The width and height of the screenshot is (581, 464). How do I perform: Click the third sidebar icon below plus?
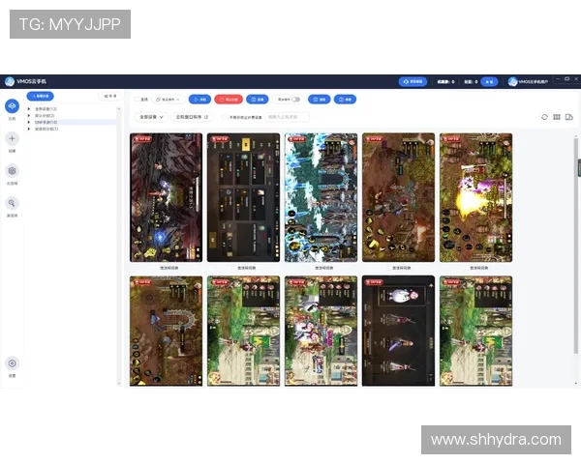point(12,171)
